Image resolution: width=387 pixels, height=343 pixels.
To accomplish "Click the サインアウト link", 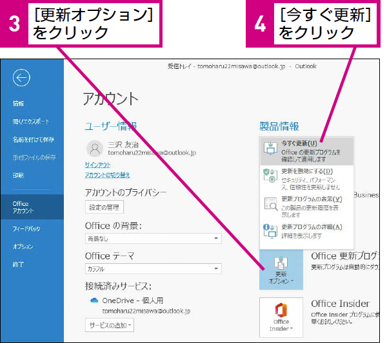I will [x=98, y=165].
